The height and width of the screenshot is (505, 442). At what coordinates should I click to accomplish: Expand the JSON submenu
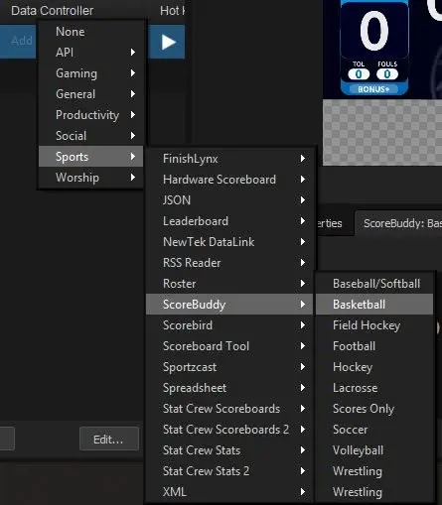229,200
